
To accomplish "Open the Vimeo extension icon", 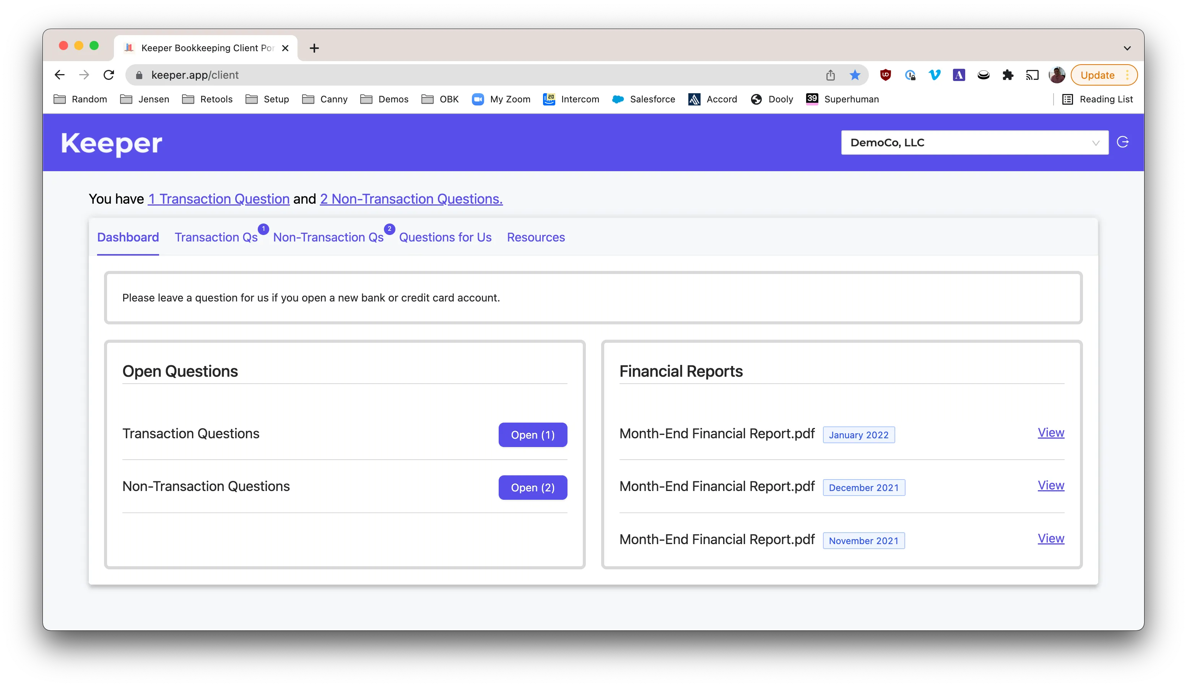I will (x=935, y=75).
